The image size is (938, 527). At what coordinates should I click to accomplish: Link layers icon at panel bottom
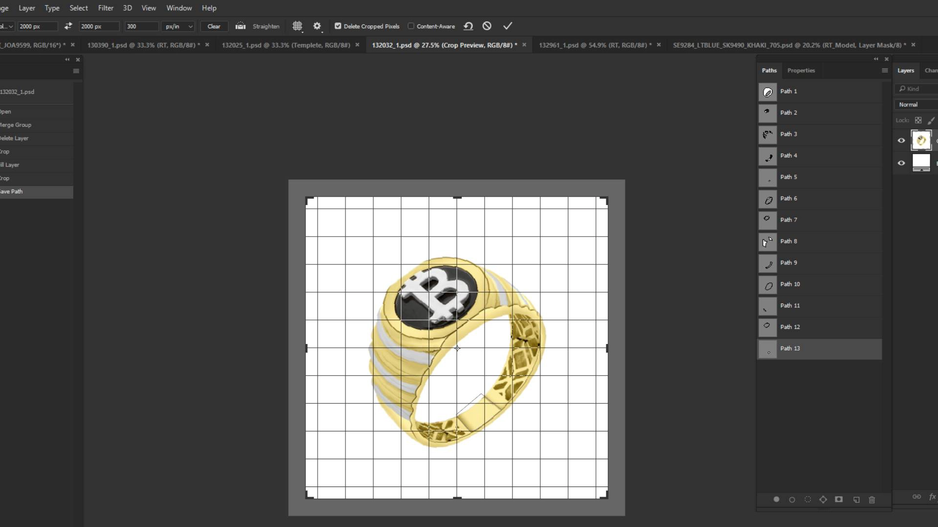point(917,497)
